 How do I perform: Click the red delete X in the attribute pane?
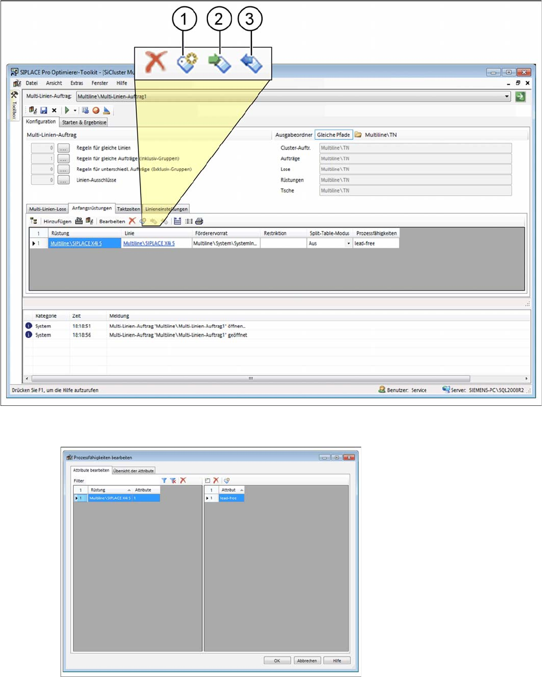(x=216, y=480)
